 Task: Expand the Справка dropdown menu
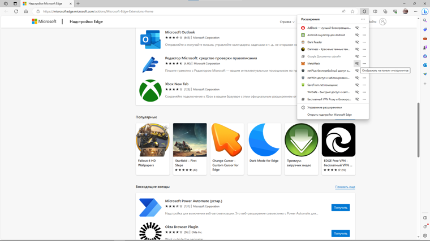[287, 21]
